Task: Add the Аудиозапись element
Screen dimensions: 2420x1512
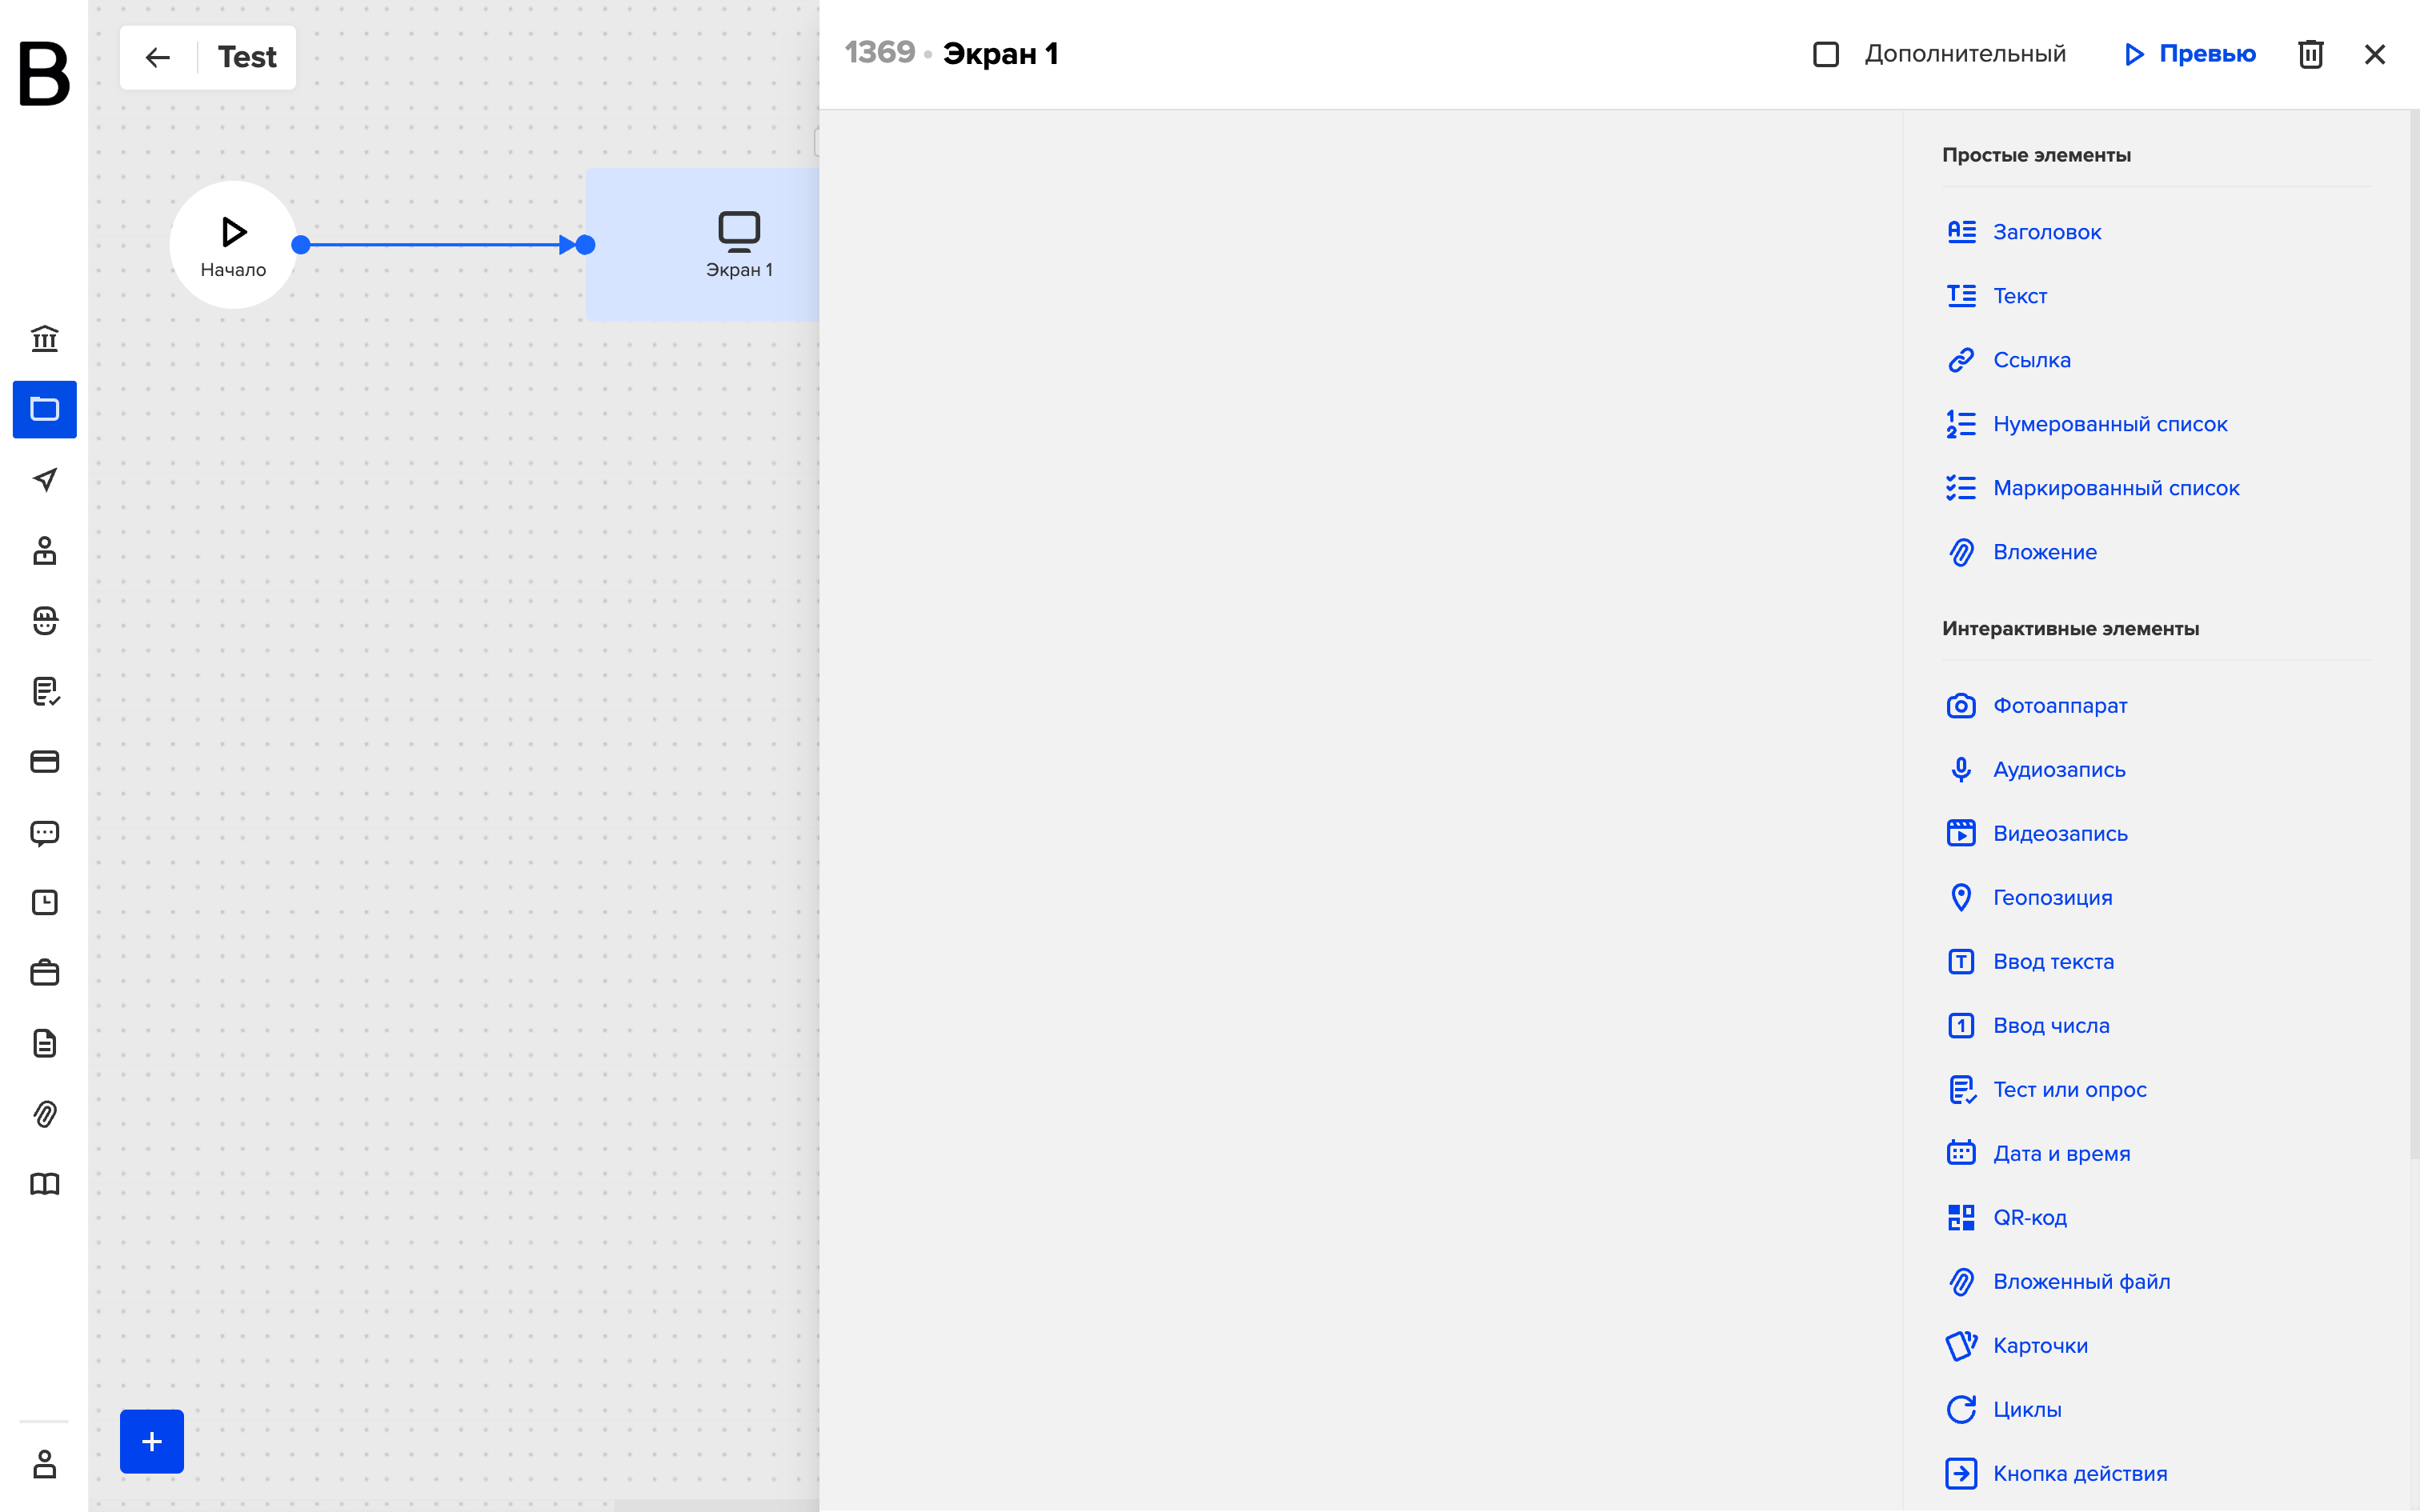Action: point(2035,770)
